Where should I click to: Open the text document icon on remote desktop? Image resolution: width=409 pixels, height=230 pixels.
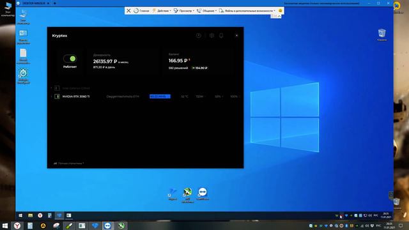(x=23, y=56)
